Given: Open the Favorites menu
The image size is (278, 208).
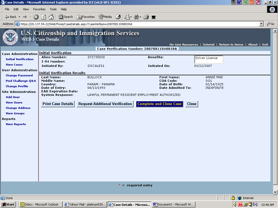Looking at the screenshot, I should tap(39, 9).
